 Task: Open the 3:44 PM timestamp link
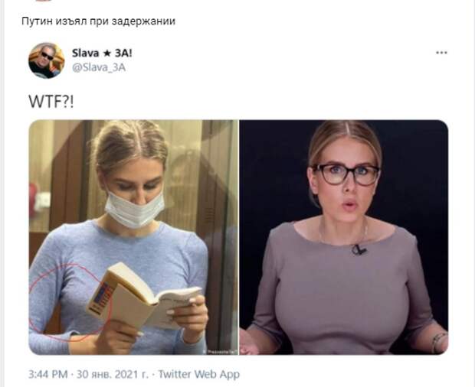pyautogui.click(x=47, y=374)
